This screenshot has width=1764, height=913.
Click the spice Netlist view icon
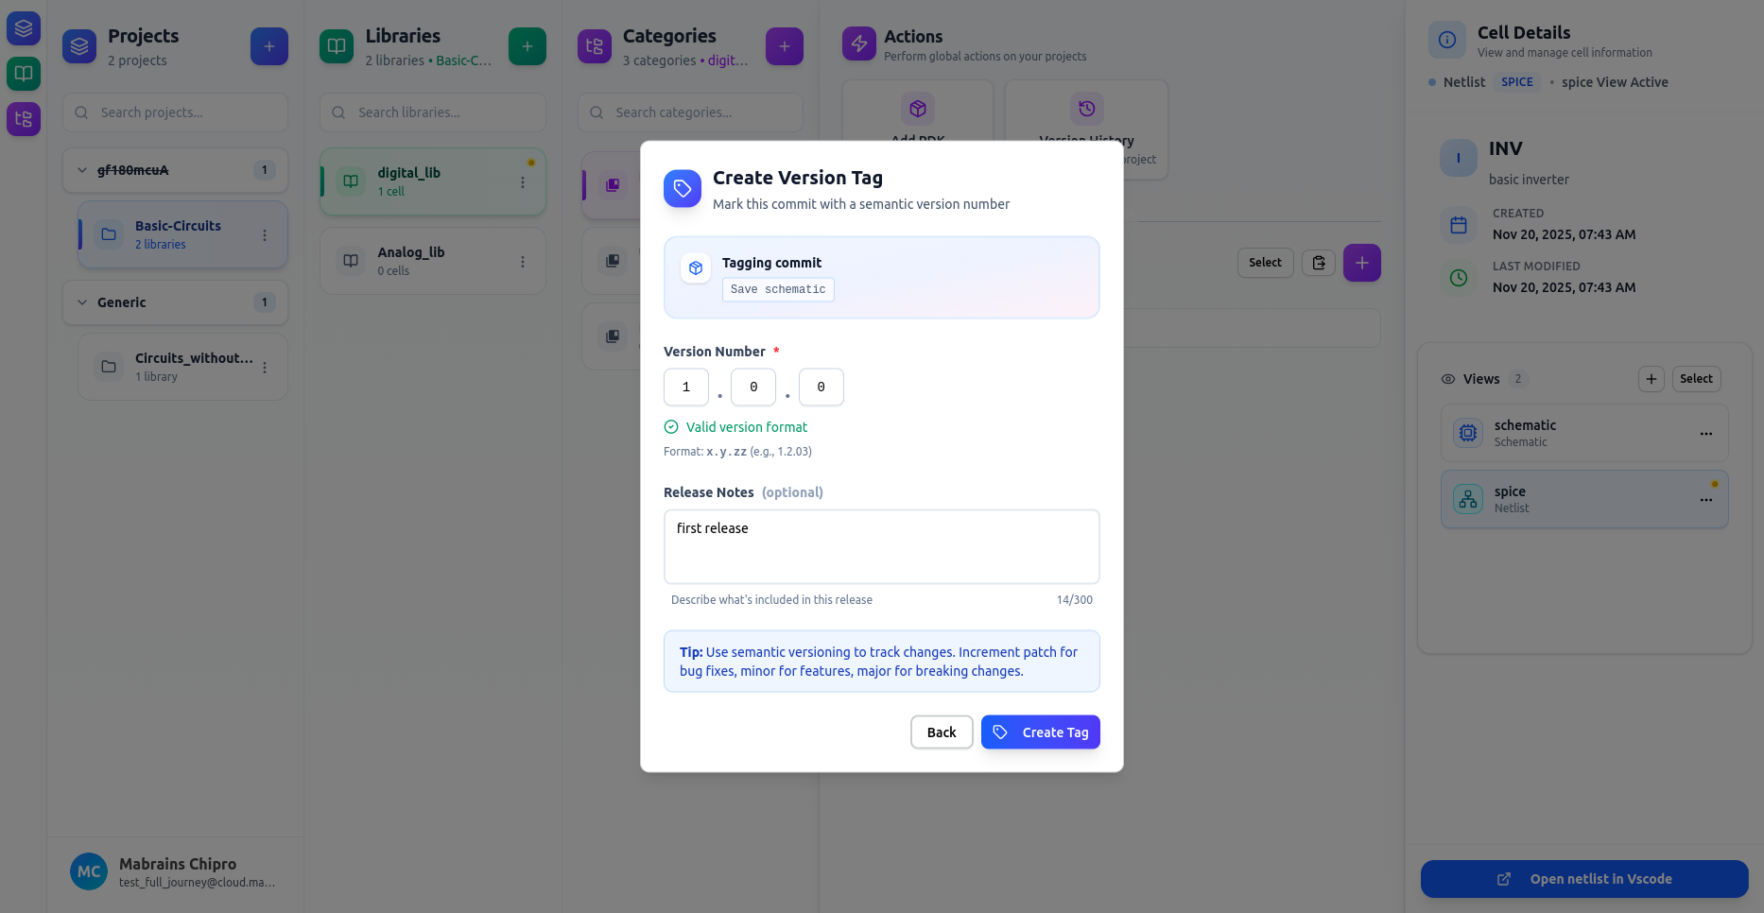coord(1467,498)
